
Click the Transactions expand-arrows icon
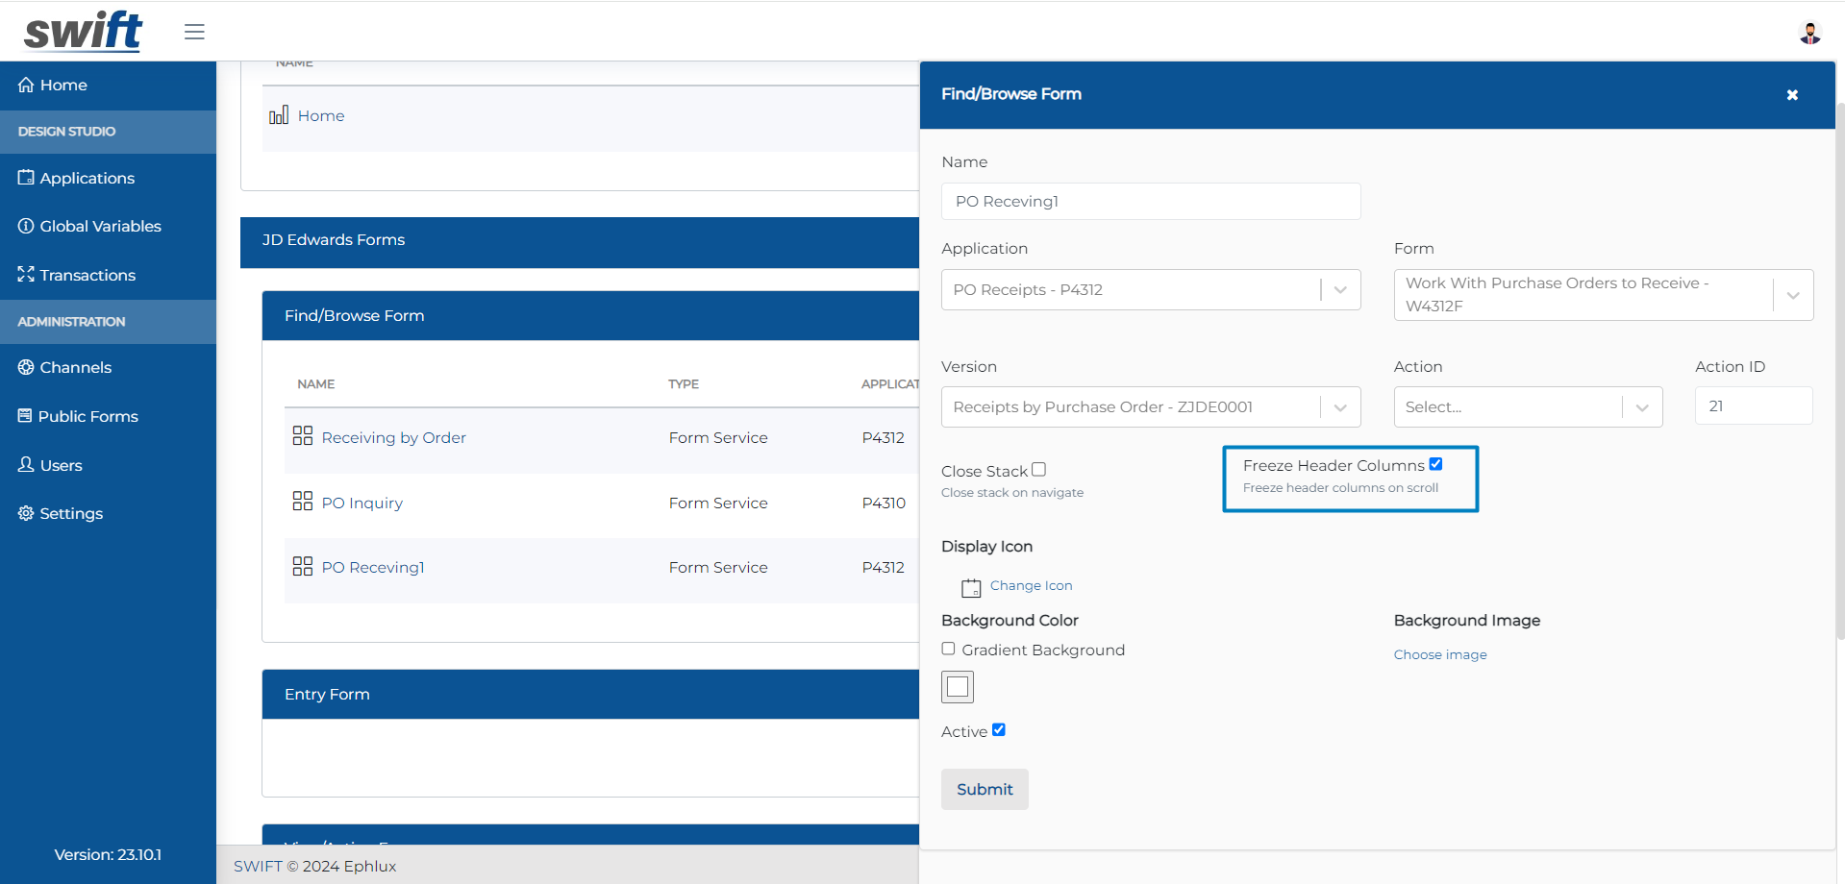tap(26, 275)
